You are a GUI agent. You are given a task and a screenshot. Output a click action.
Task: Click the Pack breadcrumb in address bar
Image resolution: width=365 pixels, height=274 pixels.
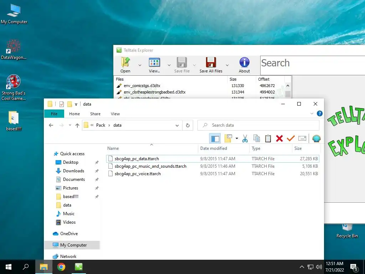[x=101, y=125]
